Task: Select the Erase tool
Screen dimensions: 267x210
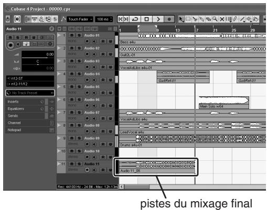Action: [208, 19]
